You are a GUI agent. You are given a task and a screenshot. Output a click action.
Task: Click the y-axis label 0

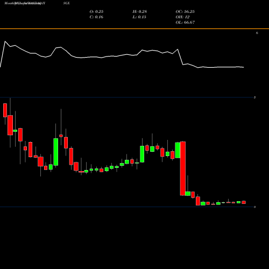pos(254,207)
